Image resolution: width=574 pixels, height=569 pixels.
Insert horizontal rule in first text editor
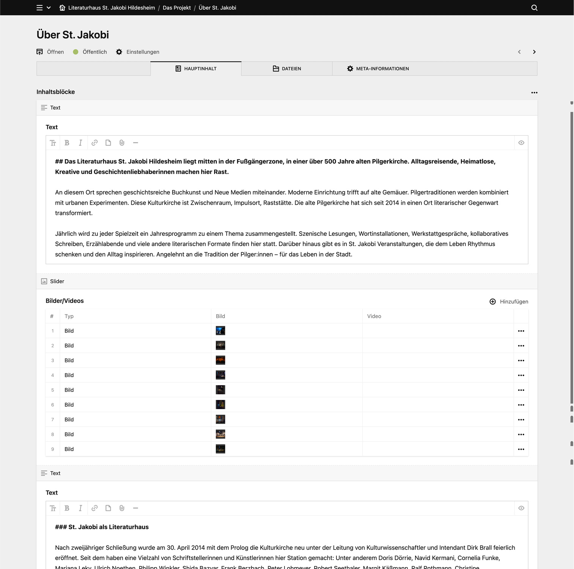pyautogui.click(x=135, y=143)
